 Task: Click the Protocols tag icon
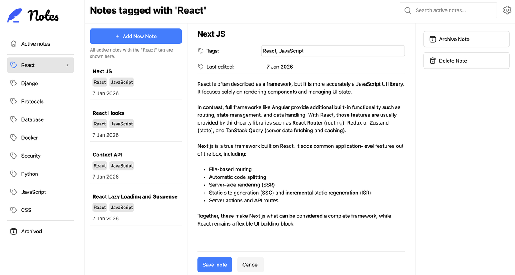(13, 101)
